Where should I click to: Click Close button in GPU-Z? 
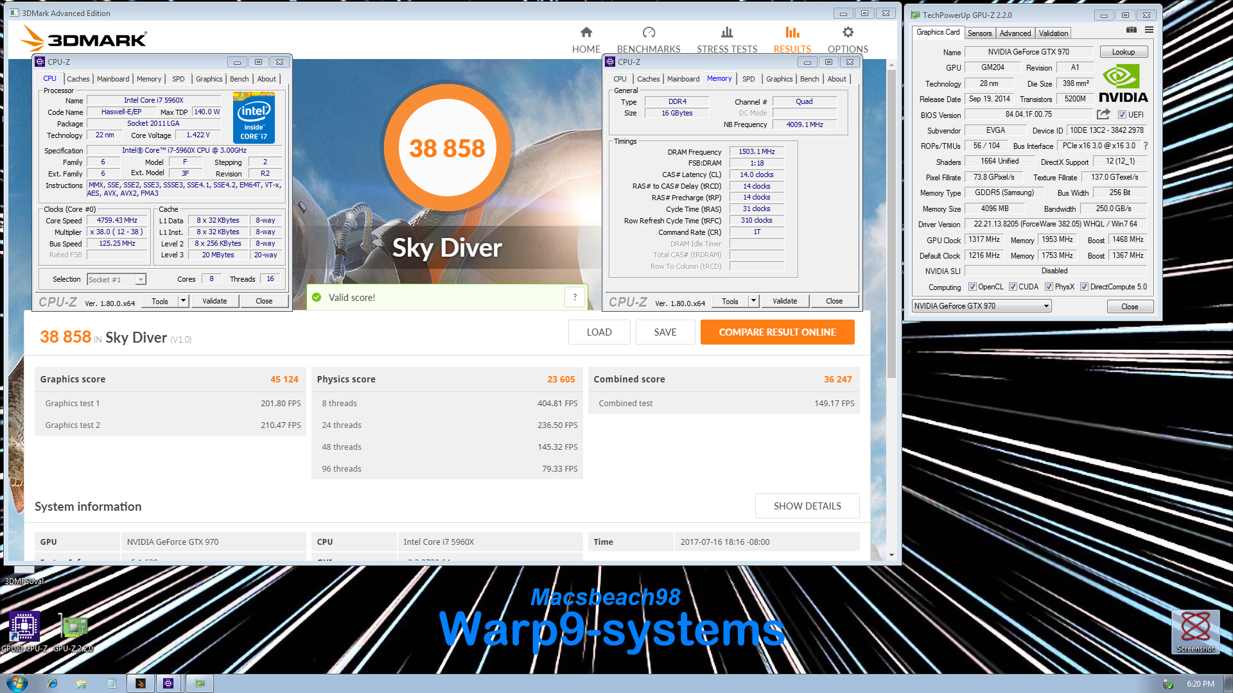1130,307
